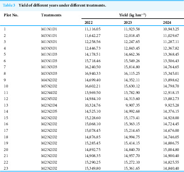Click the 15,004.80 value in 2024 column
184x172 pixels.
pyautogui.click(x=171, y=150)
